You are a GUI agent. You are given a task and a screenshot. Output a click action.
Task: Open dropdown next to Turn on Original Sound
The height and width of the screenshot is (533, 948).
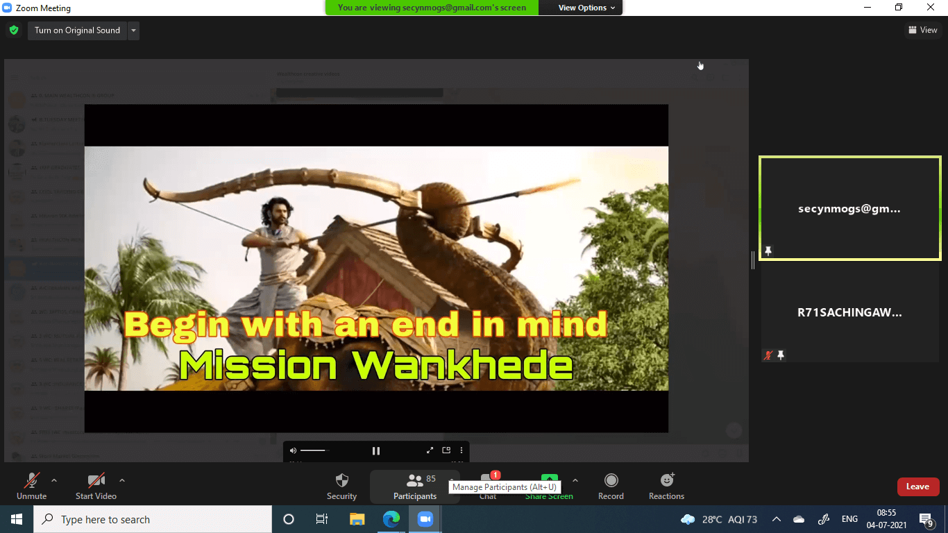(x=133, y=31)
